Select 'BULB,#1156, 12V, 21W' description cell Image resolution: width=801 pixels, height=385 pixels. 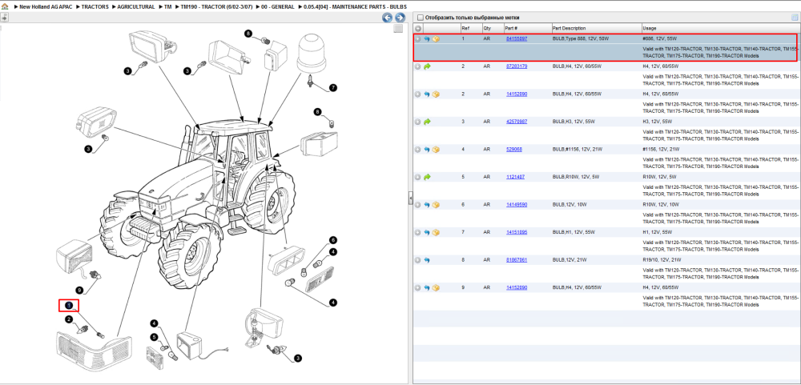coord(578,150)
